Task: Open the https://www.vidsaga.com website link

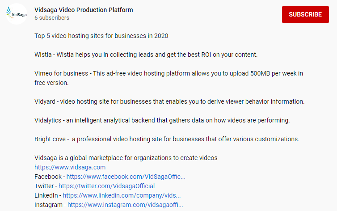Action: (70, 167)
